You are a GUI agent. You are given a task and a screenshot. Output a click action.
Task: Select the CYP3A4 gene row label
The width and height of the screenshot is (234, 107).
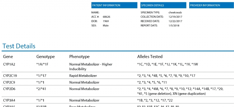click(9, 100)
